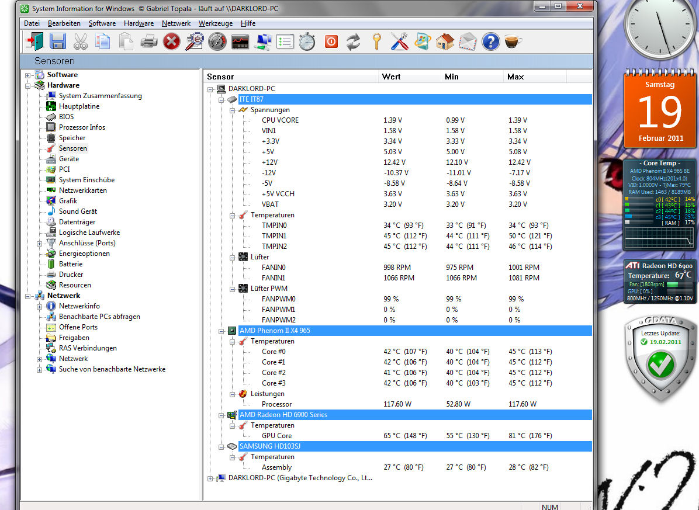Click the refresh arrows icon
The width and height of the screenshot is (699, 510).
[x=354, y=42]
